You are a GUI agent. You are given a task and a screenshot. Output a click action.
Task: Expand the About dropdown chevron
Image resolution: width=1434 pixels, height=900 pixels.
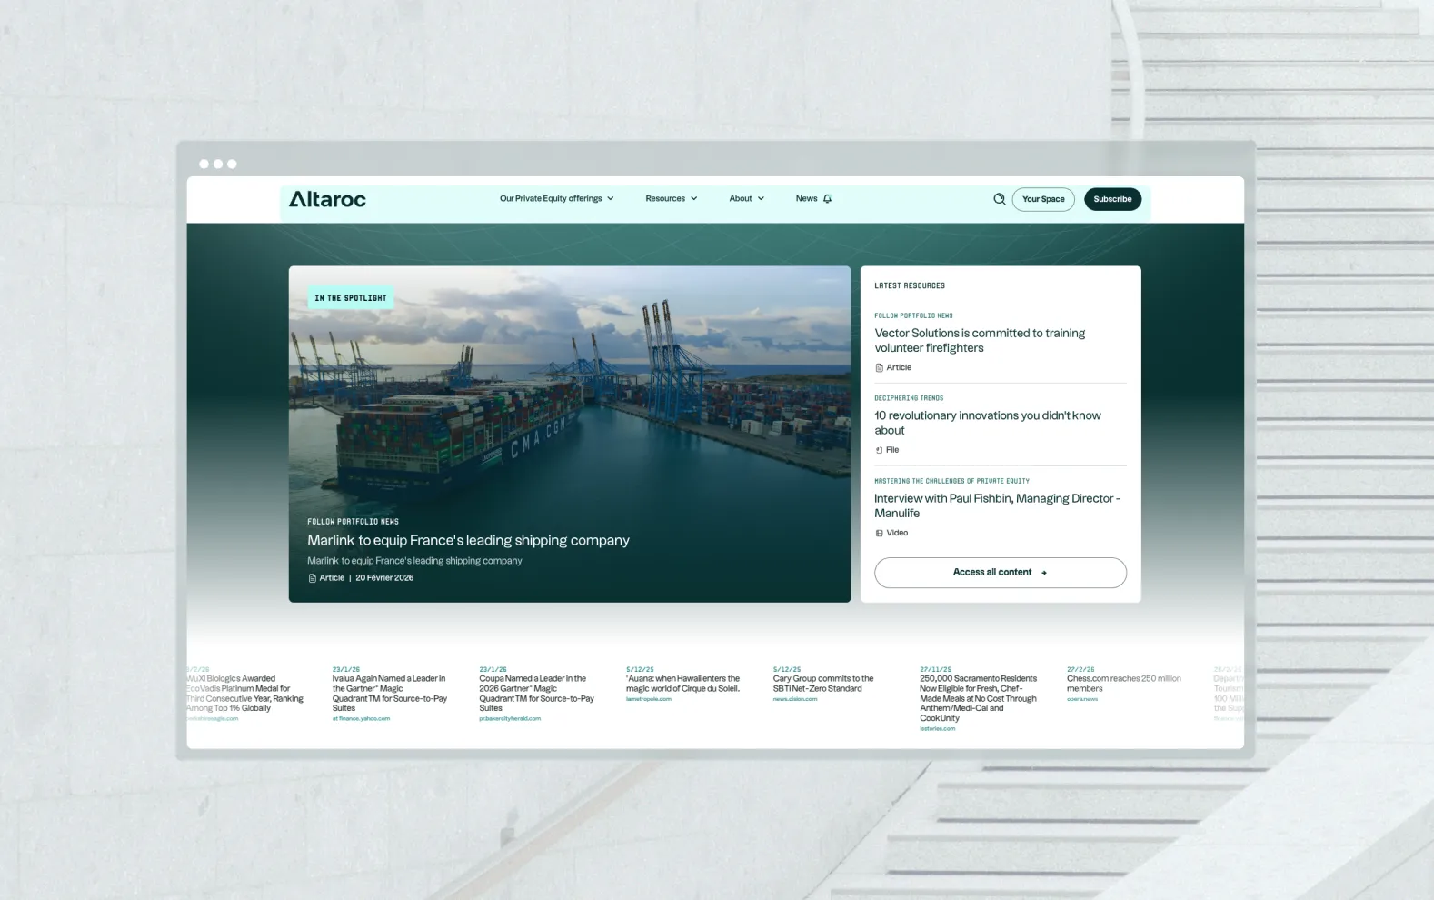pos(761,199)
